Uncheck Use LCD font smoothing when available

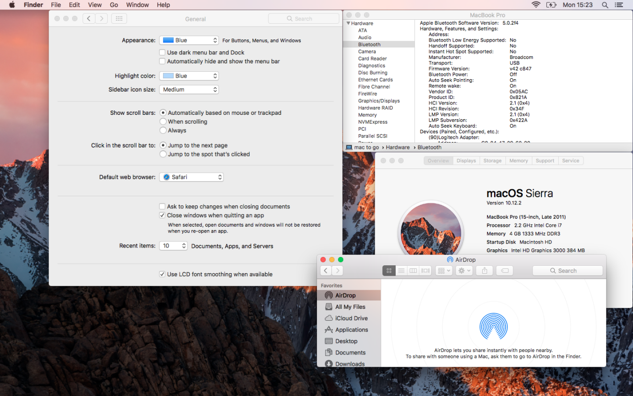tap(162, 274)
